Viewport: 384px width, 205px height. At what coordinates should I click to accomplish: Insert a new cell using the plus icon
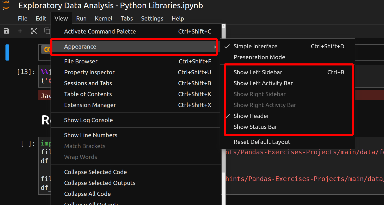[20, 31]
